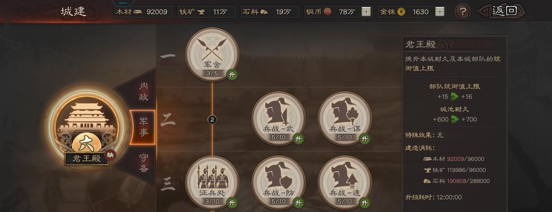This screenshot has width=552, height=212.
Task: Open the 兵战-武 building icon
Action: 278,118
